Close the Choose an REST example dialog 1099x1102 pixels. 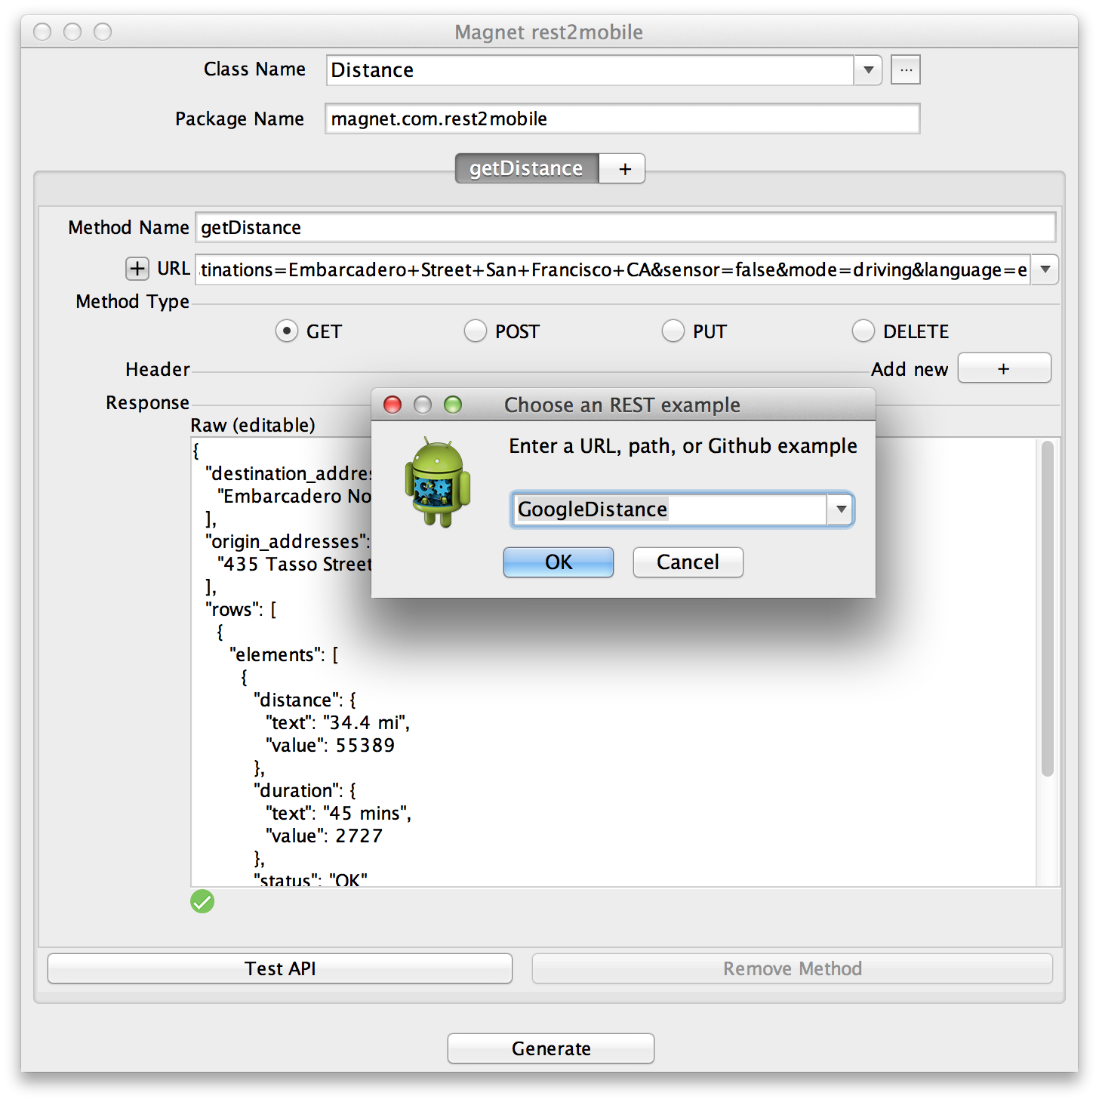(392, 405)
